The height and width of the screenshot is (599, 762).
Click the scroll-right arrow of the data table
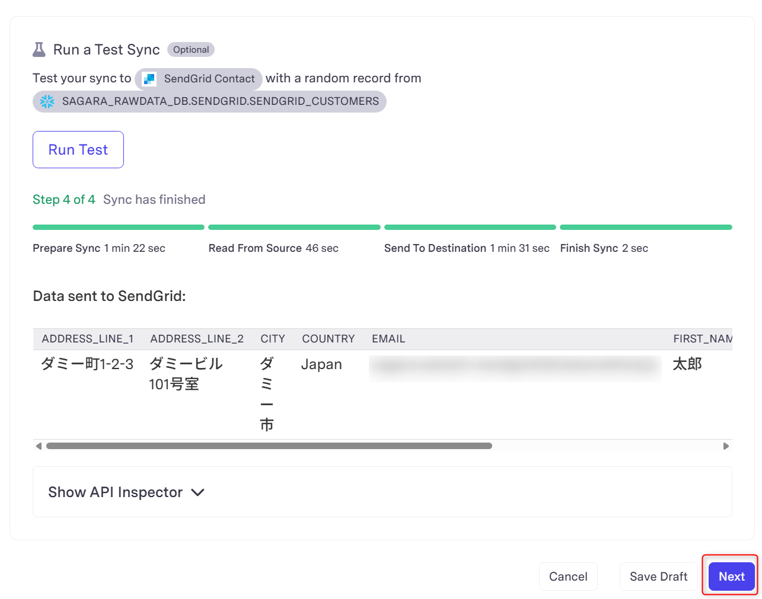(x=726, y=446)
